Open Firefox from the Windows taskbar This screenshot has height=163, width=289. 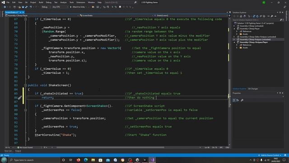coord(78,160)
